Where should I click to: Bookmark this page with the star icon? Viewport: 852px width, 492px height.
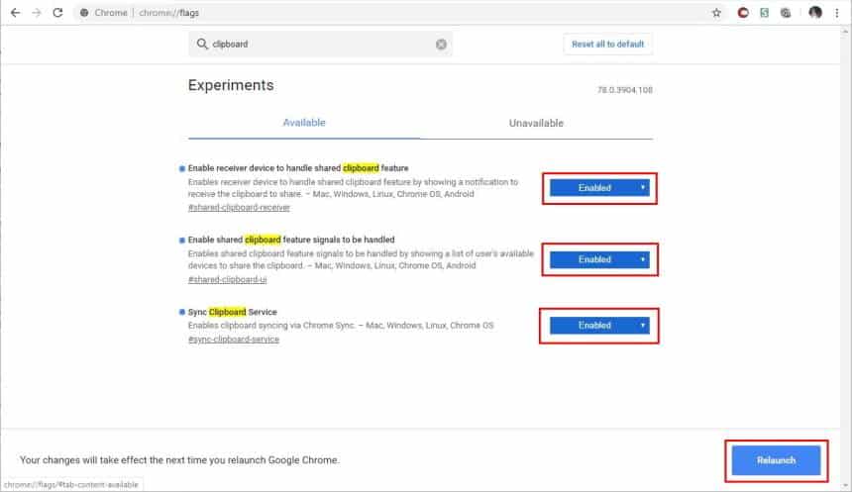(x=716, y=13)
